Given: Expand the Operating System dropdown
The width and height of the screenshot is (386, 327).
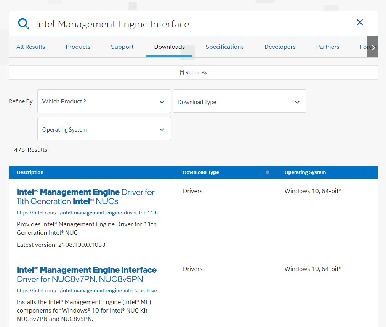Looking at the screenshot, I should point(104,129).
